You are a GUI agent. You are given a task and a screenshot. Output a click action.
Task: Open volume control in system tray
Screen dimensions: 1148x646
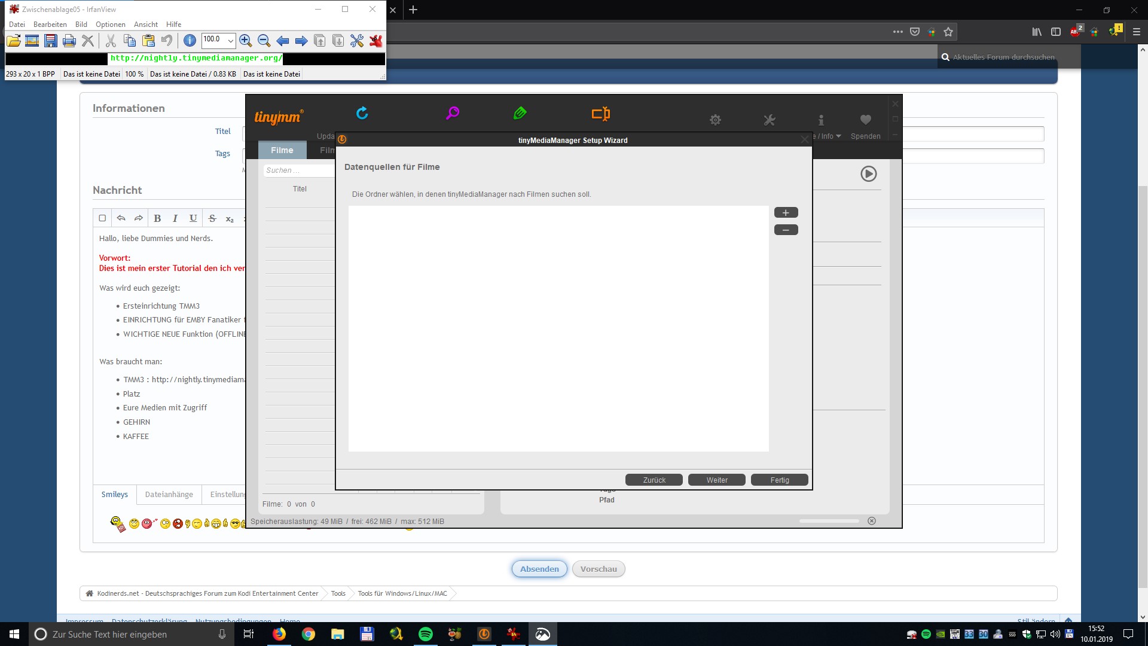coord(1055,634)
